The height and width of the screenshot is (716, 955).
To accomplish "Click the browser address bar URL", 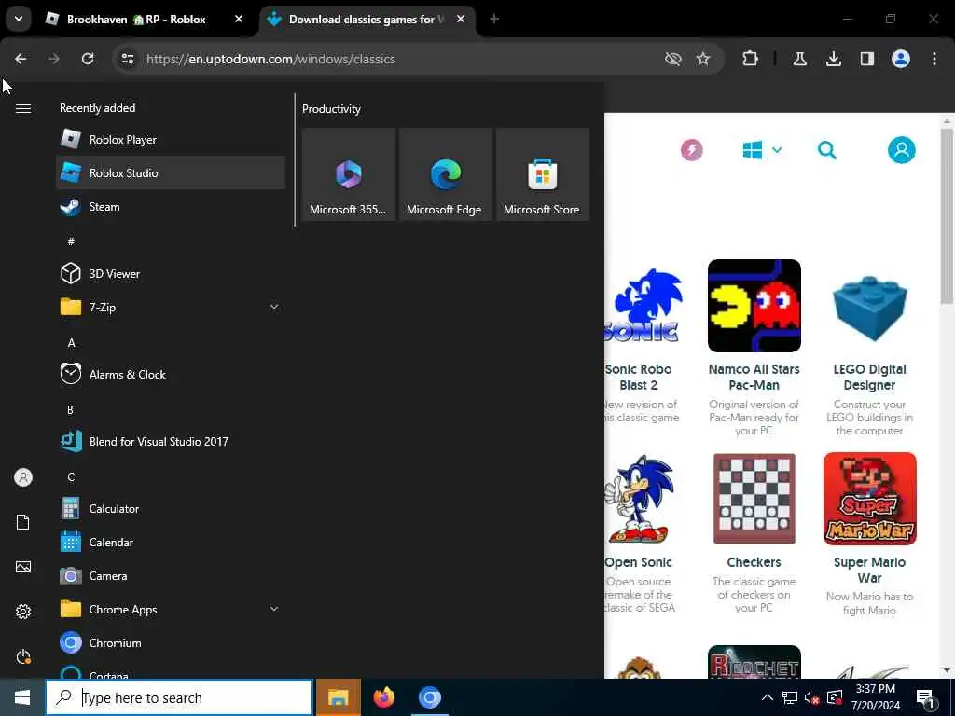I will pyautogui.click(x=270, y=59).
